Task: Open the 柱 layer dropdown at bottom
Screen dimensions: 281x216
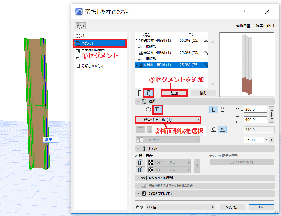Action: click(x=180, y=207)
